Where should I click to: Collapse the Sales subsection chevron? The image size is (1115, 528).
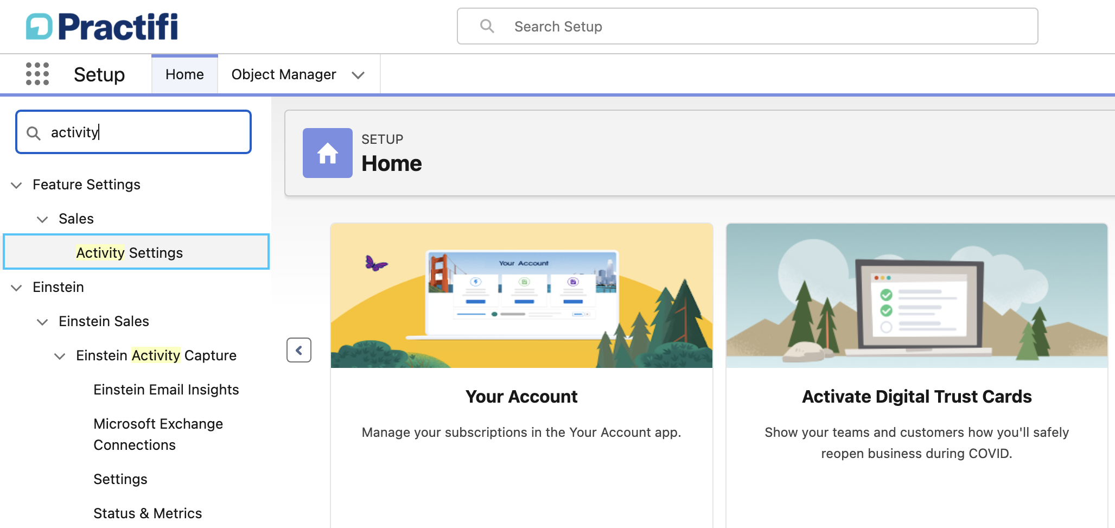tap(42, 219)
